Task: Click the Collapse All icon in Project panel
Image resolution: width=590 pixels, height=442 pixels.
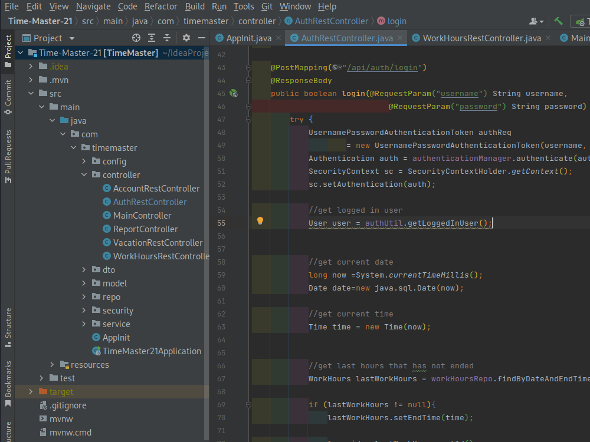Action: point(167,38)
